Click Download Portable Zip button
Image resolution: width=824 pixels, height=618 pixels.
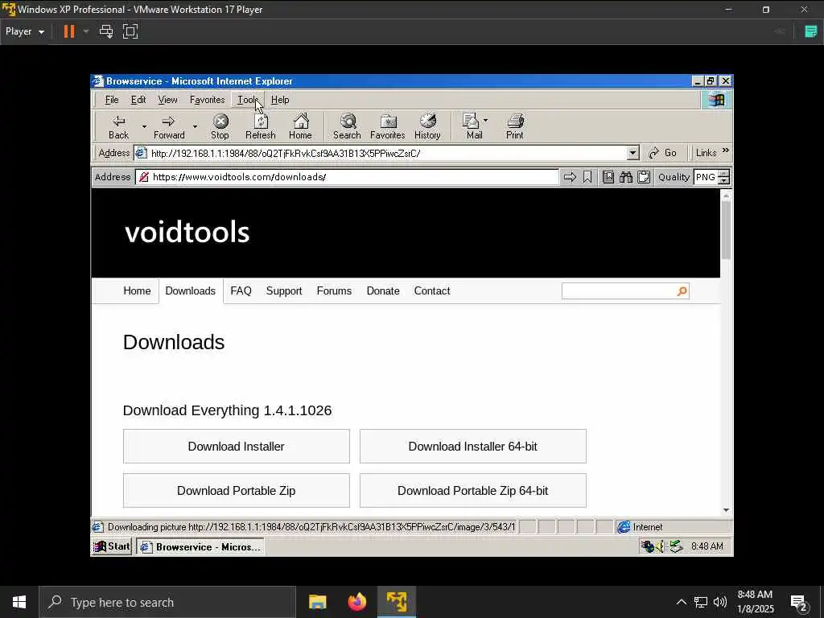(237, 490)
